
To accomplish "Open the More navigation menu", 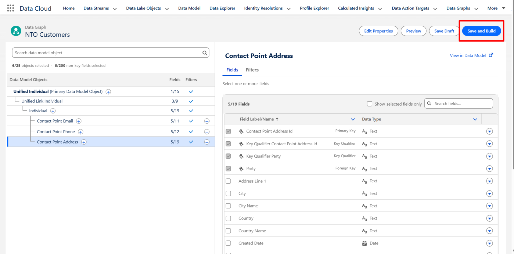I will (x=496, y=8).
